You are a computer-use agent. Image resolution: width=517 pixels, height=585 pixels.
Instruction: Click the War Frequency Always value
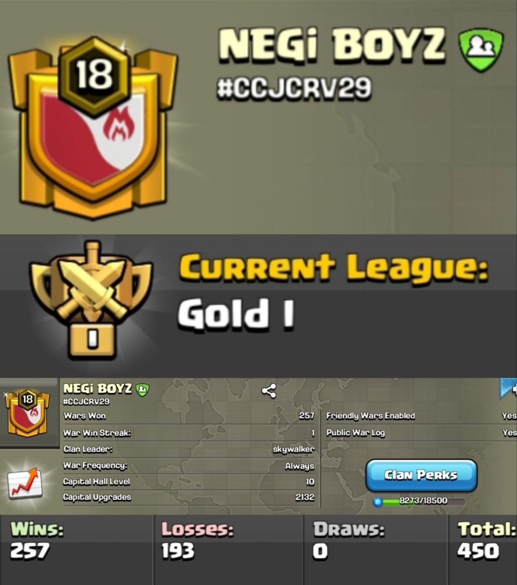(299, 465)
